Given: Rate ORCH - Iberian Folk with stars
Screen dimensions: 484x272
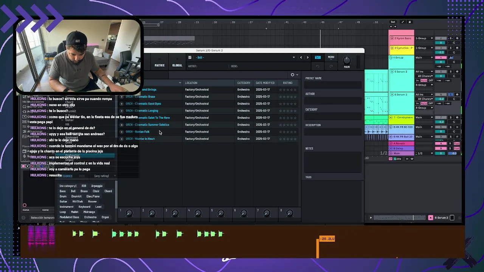Looking at the screenshot, I should [287, 132].
